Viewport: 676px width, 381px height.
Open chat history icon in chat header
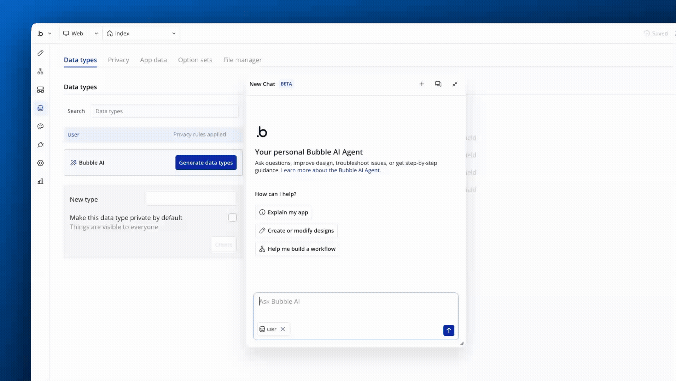[438, 84]
